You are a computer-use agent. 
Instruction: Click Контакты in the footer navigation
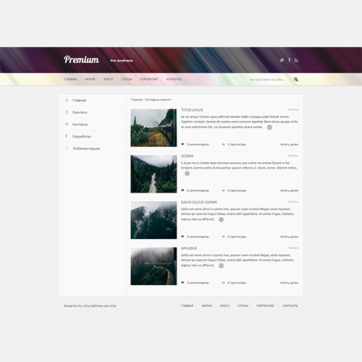point(290,306)
